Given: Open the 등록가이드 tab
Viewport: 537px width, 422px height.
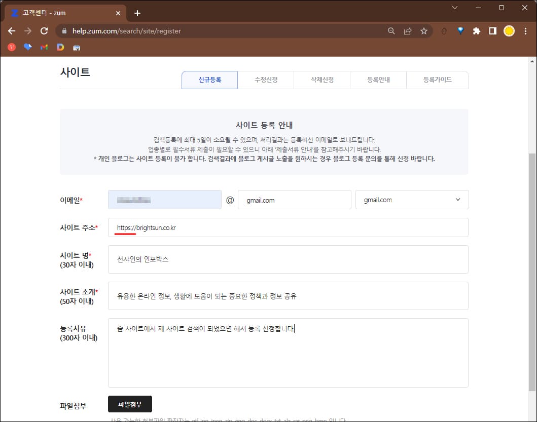Looking at the screenshot, I should [x=437, y=80].
